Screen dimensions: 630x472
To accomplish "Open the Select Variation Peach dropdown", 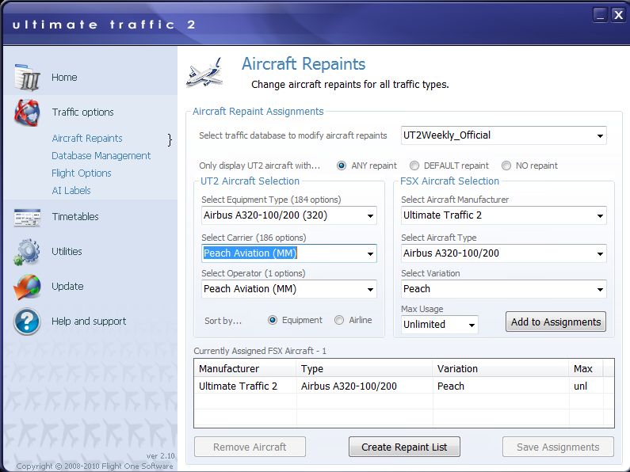I will (504, 289).
